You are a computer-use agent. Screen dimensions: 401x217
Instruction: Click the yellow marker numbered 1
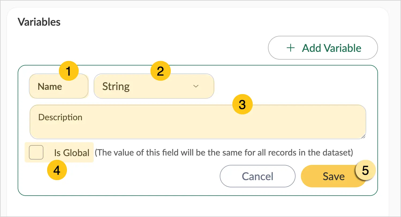coord(69,71)
